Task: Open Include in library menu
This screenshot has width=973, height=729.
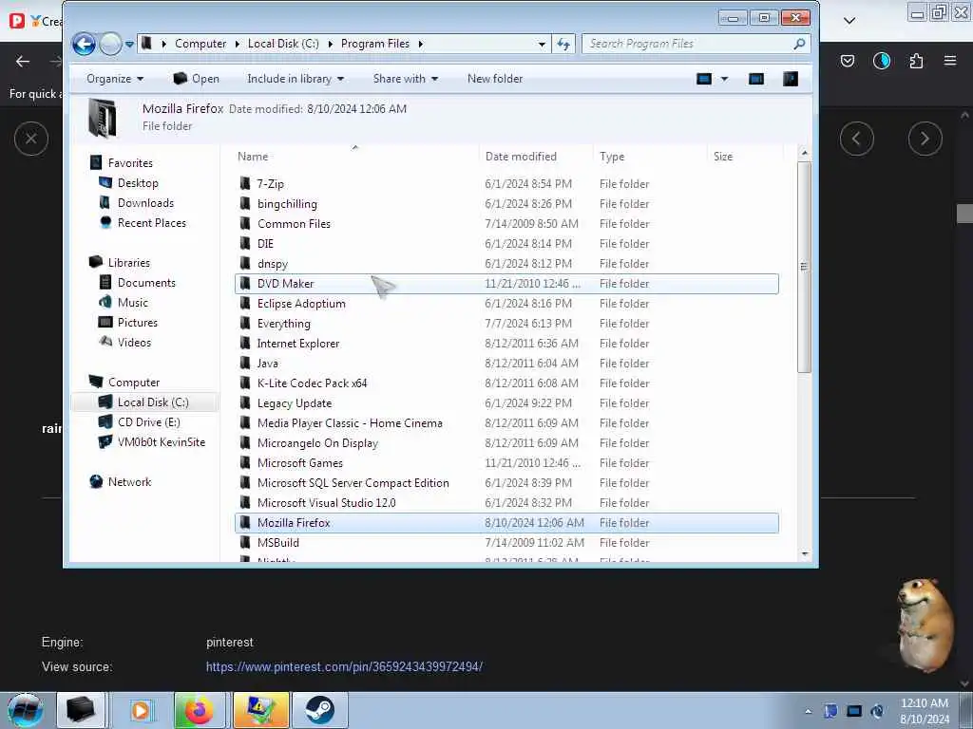Action: (x=296, y=79)
